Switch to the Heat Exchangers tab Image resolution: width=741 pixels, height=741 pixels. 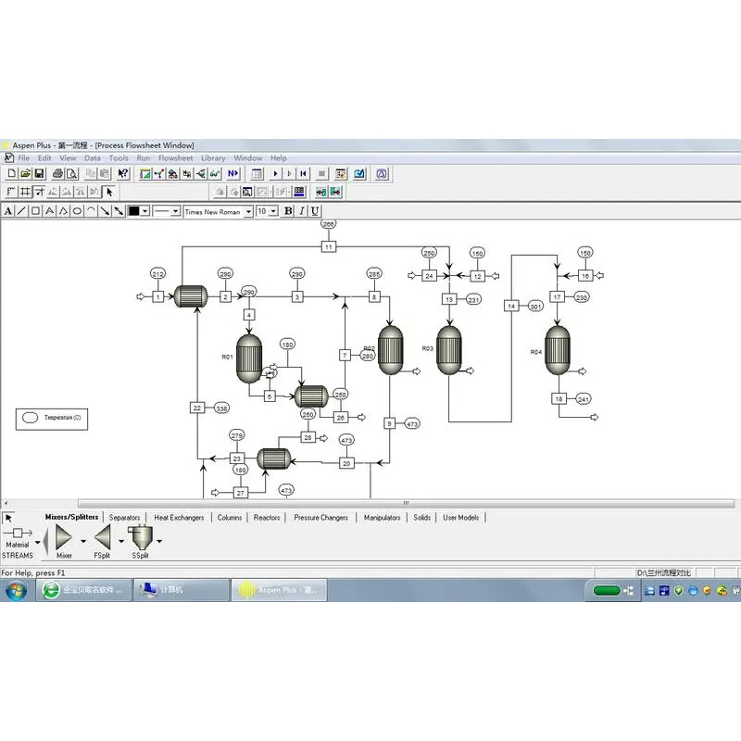179,518
